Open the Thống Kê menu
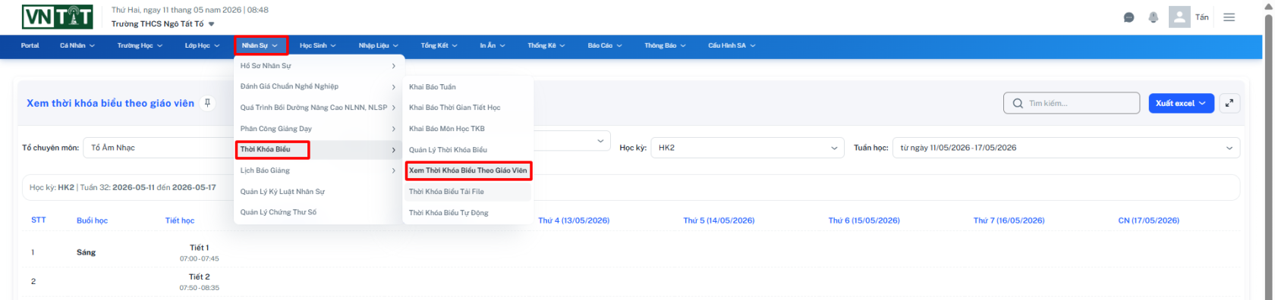 (546, 45)
